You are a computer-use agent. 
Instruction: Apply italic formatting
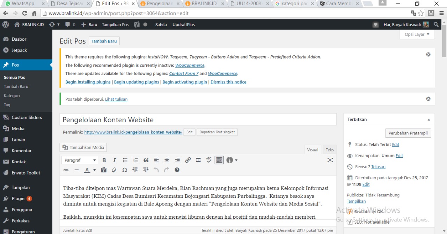[x=114, y=160]
